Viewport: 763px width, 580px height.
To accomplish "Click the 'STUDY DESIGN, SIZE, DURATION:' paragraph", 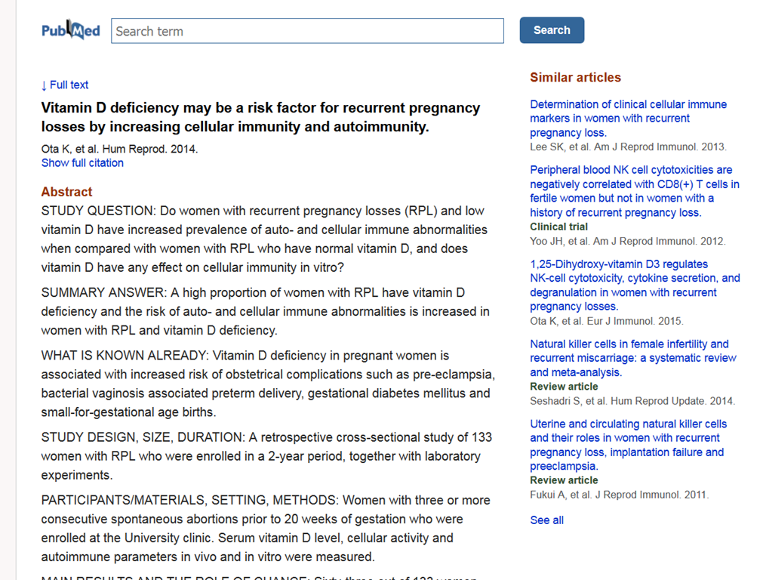I will coord(266,456).
